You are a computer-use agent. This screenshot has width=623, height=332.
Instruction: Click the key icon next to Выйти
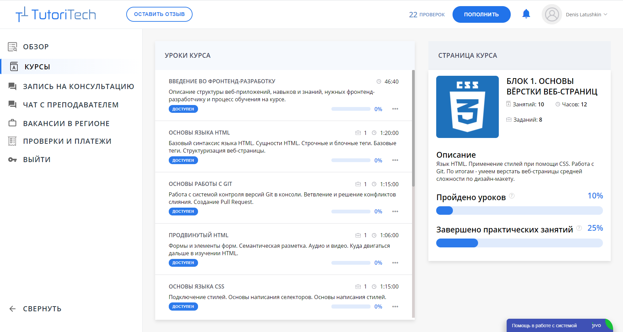[13, 160]
